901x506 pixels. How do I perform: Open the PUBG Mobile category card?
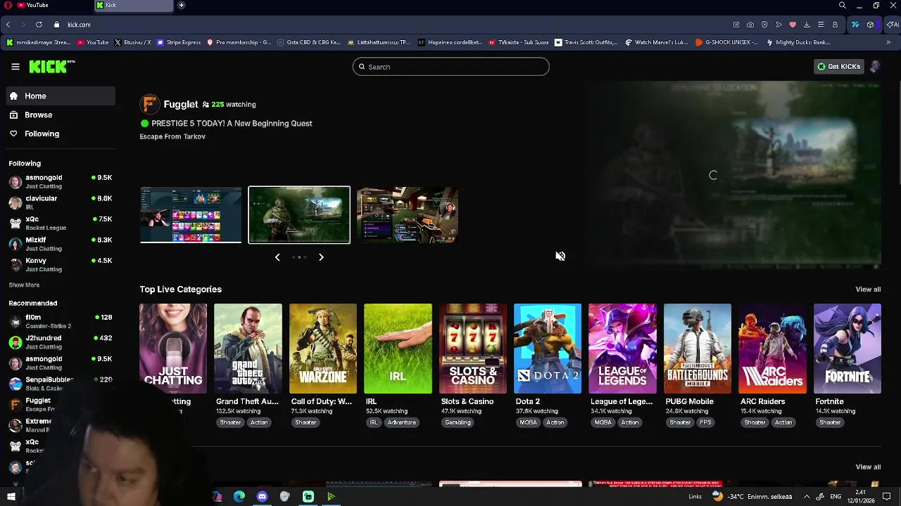point(698,349)
